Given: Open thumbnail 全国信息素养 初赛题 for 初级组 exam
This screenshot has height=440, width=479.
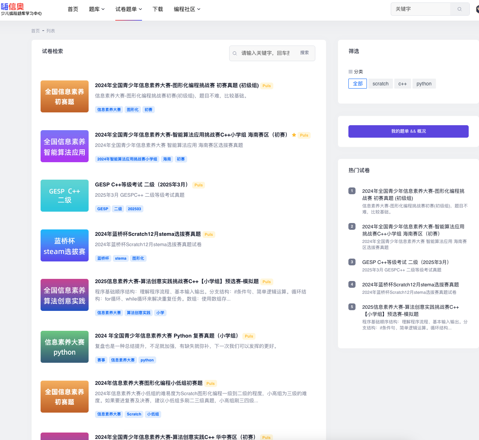Looking at the screenshot, I should pos(64,96).
